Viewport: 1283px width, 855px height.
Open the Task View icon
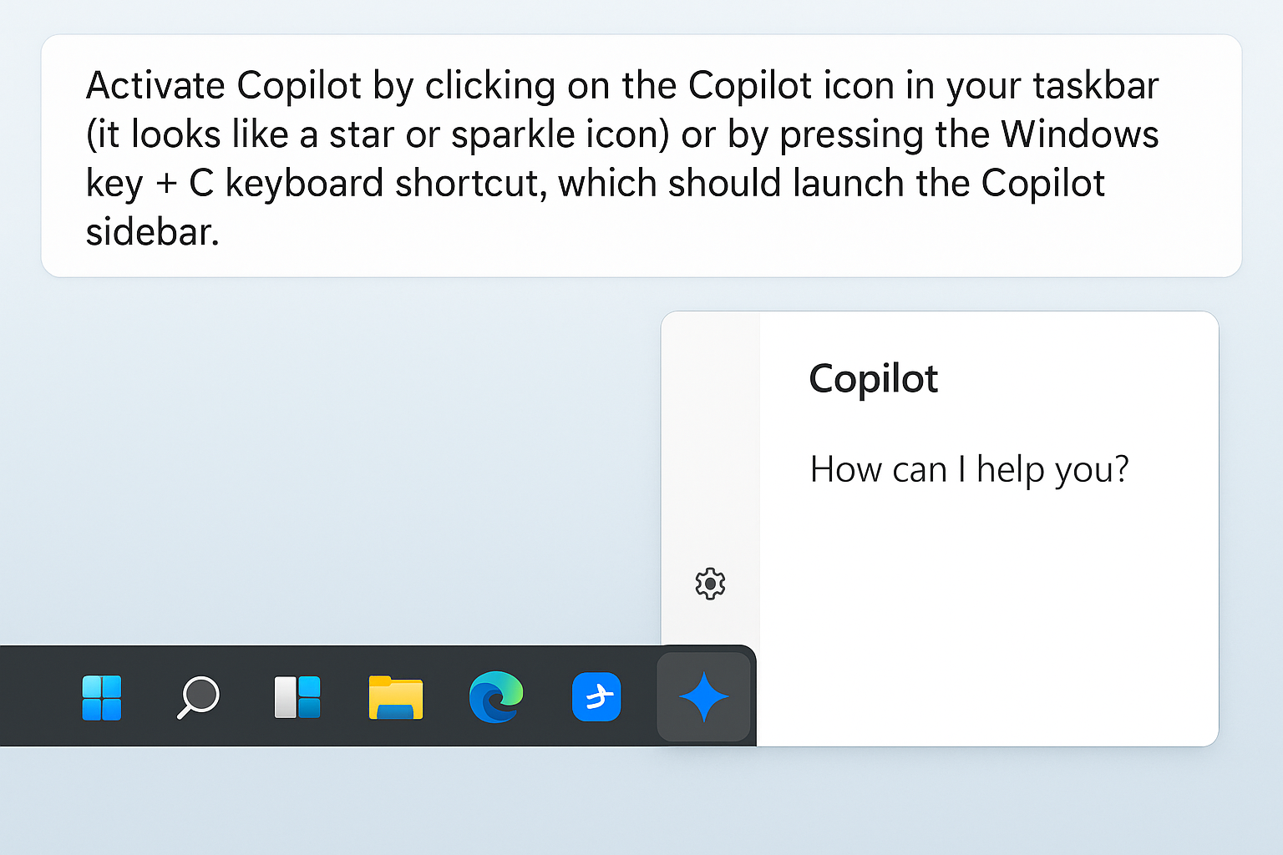297,697
